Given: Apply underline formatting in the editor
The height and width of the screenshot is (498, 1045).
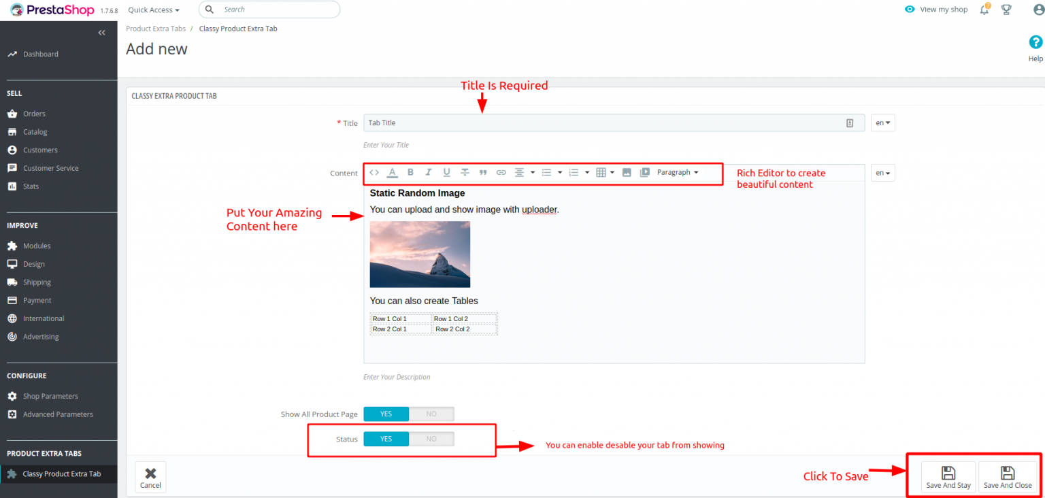Looking at the screenshot, I should (x=446, y=172).
